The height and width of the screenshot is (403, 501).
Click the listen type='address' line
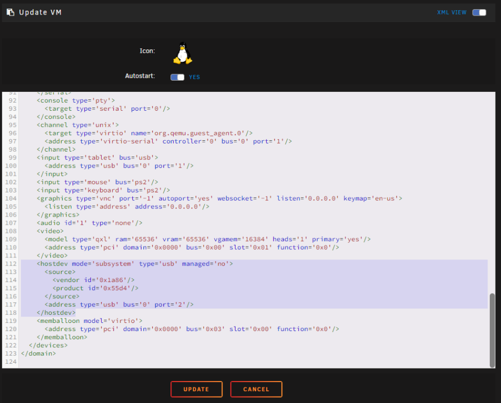(x=127, y=207)
